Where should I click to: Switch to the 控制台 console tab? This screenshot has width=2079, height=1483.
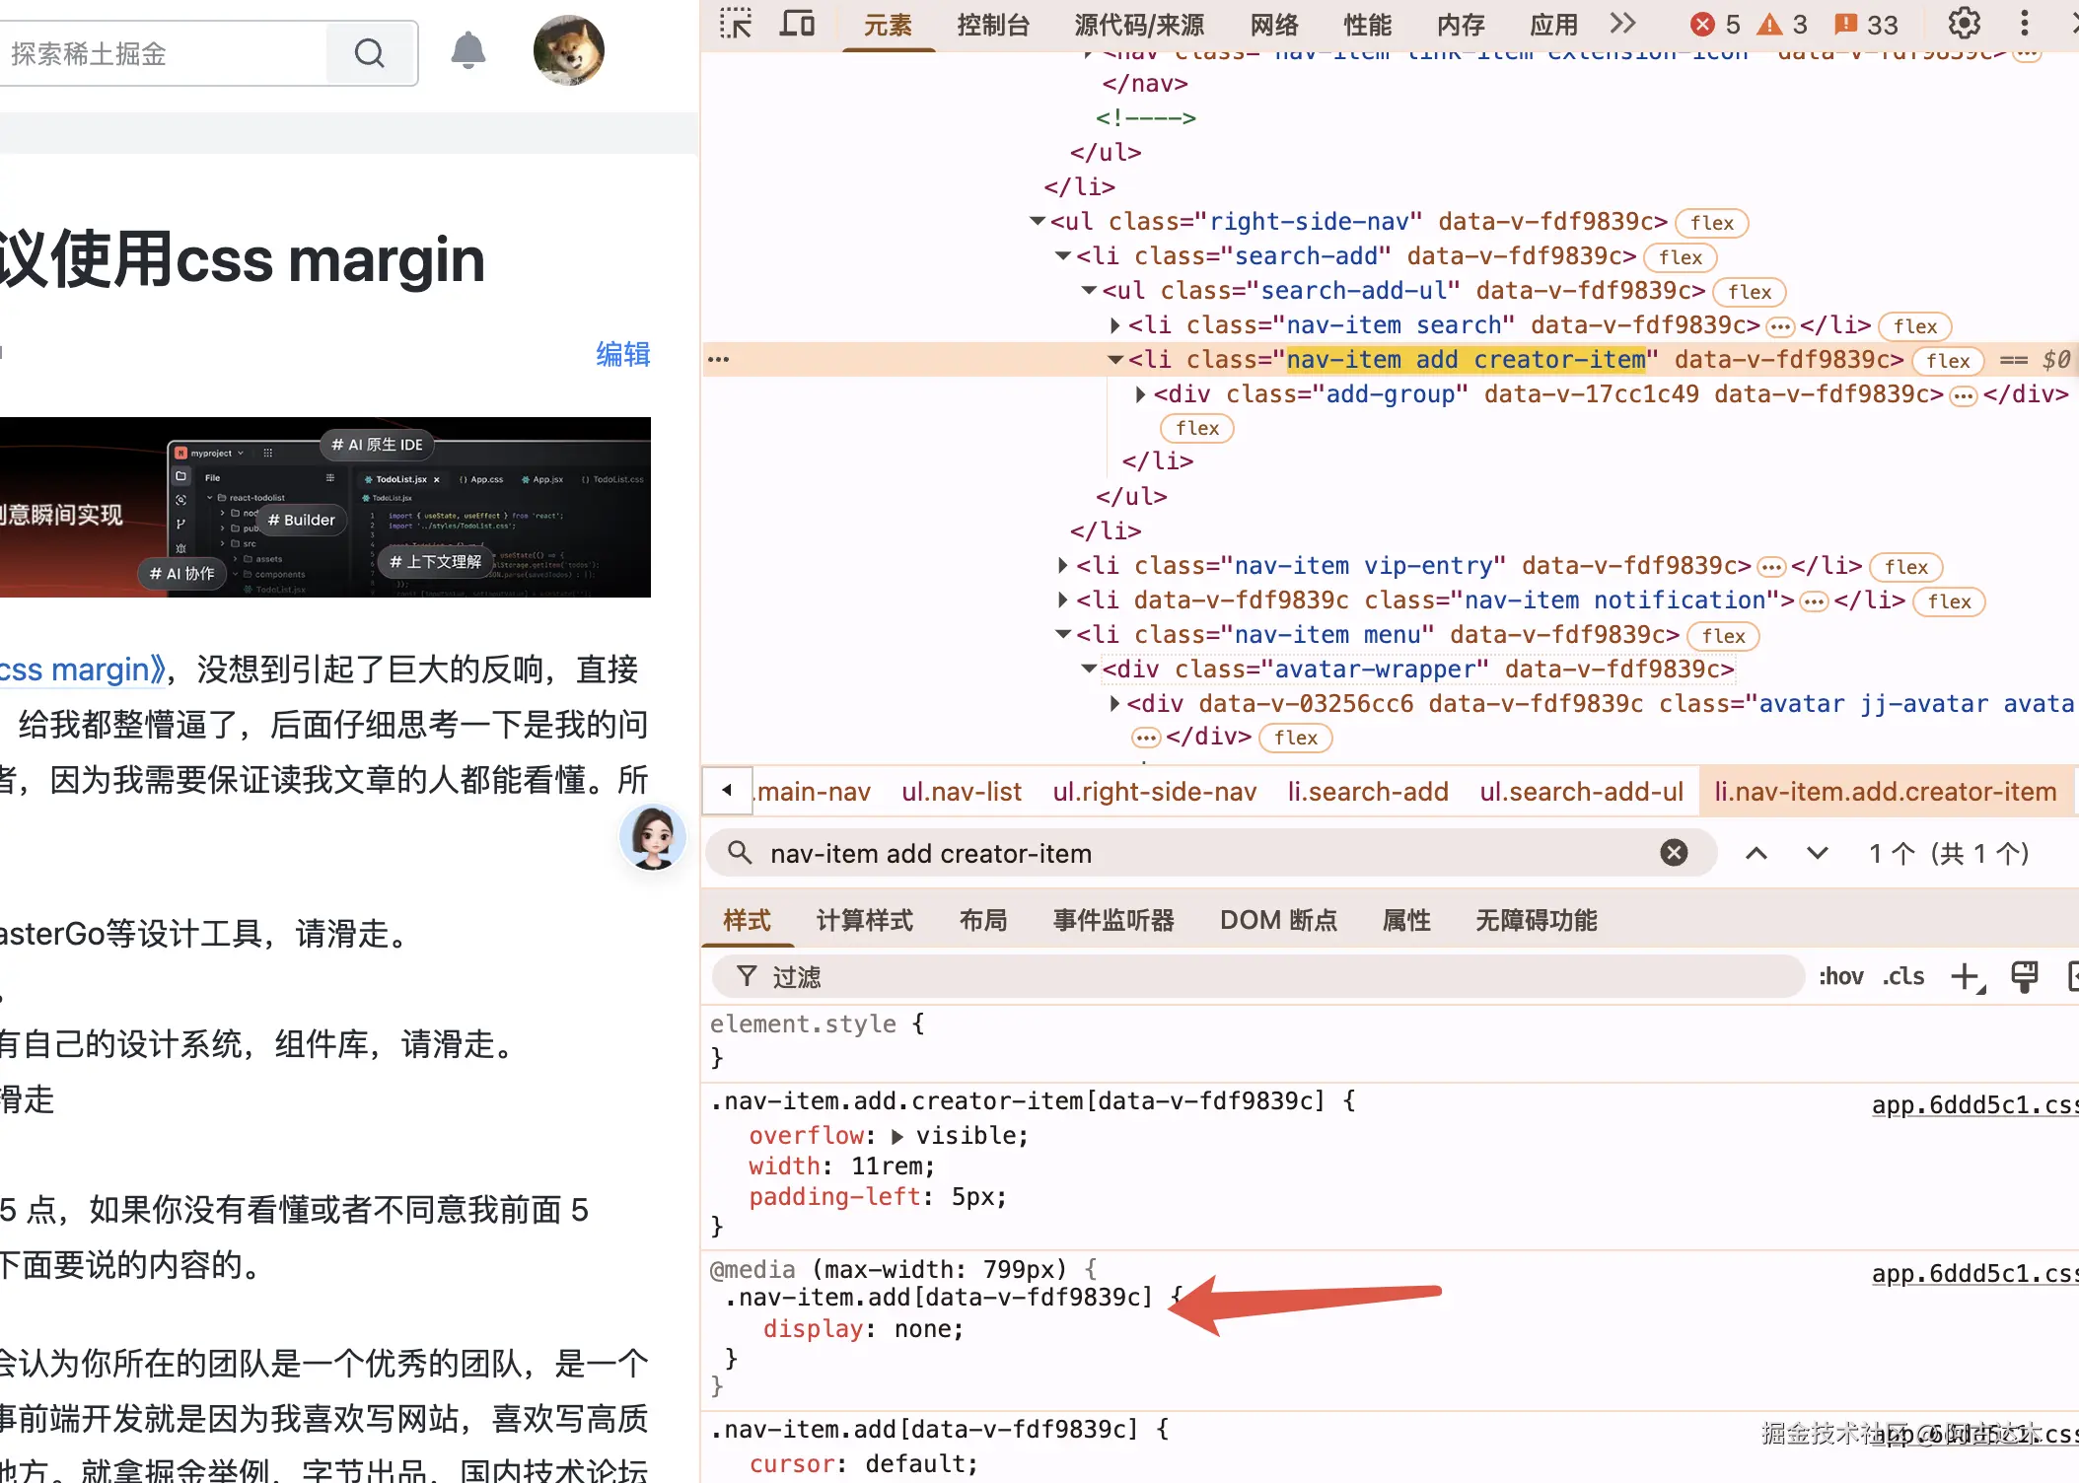tap(993, 25)
